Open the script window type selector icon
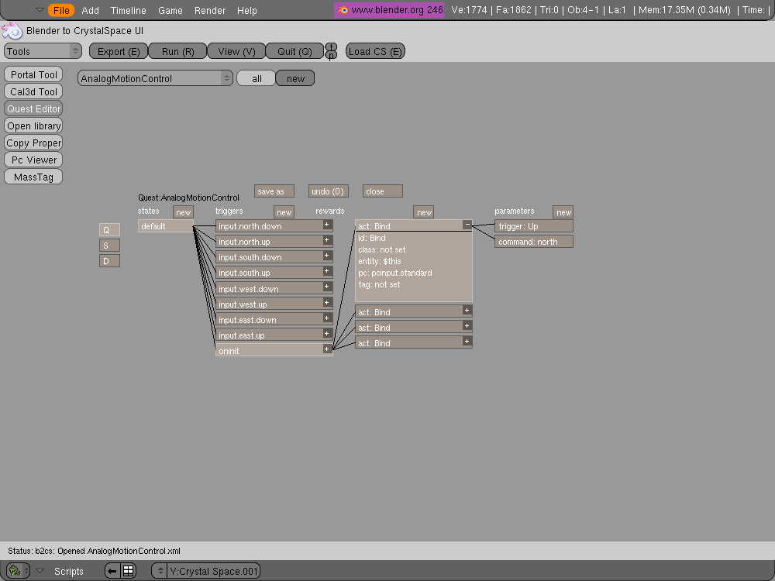Viewport: 775px width, 581px height. pyautogui.click(x=17, y=571)
